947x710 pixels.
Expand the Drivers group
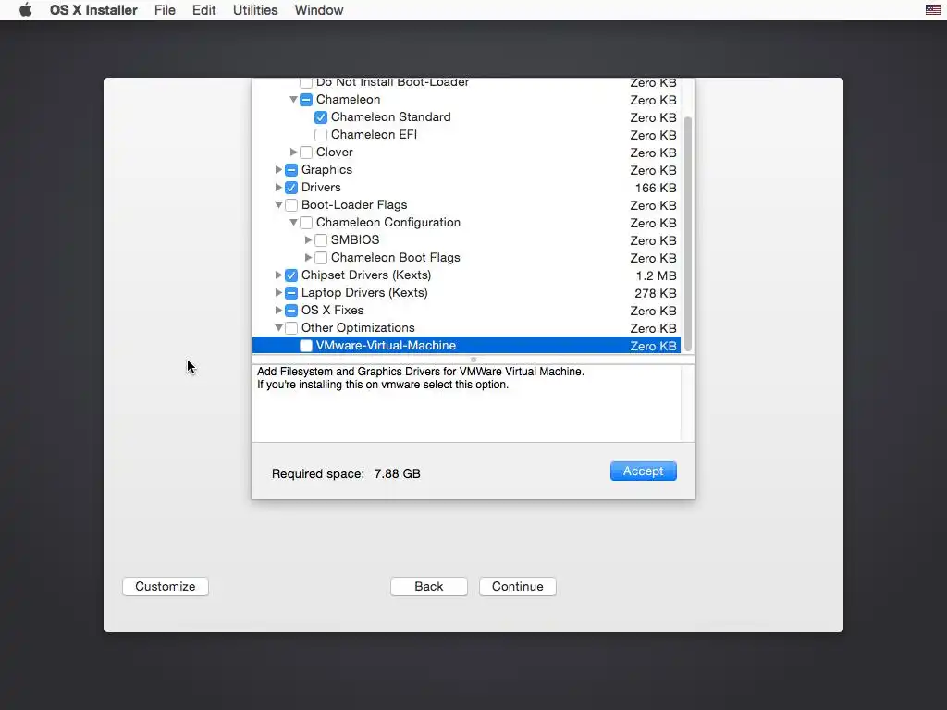pyautogui.click(x=278, y=187)
